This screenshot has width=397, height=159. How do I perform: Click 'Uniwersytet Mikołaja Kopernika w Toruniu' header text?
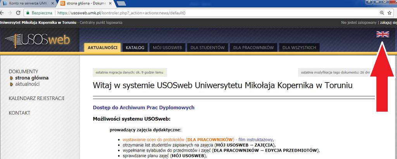point(38,22)
